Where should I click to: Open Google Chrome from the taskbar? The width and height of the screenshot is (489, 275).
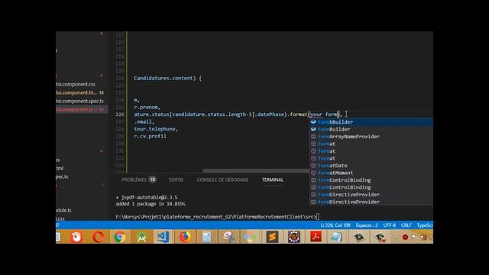coord(119,237)
